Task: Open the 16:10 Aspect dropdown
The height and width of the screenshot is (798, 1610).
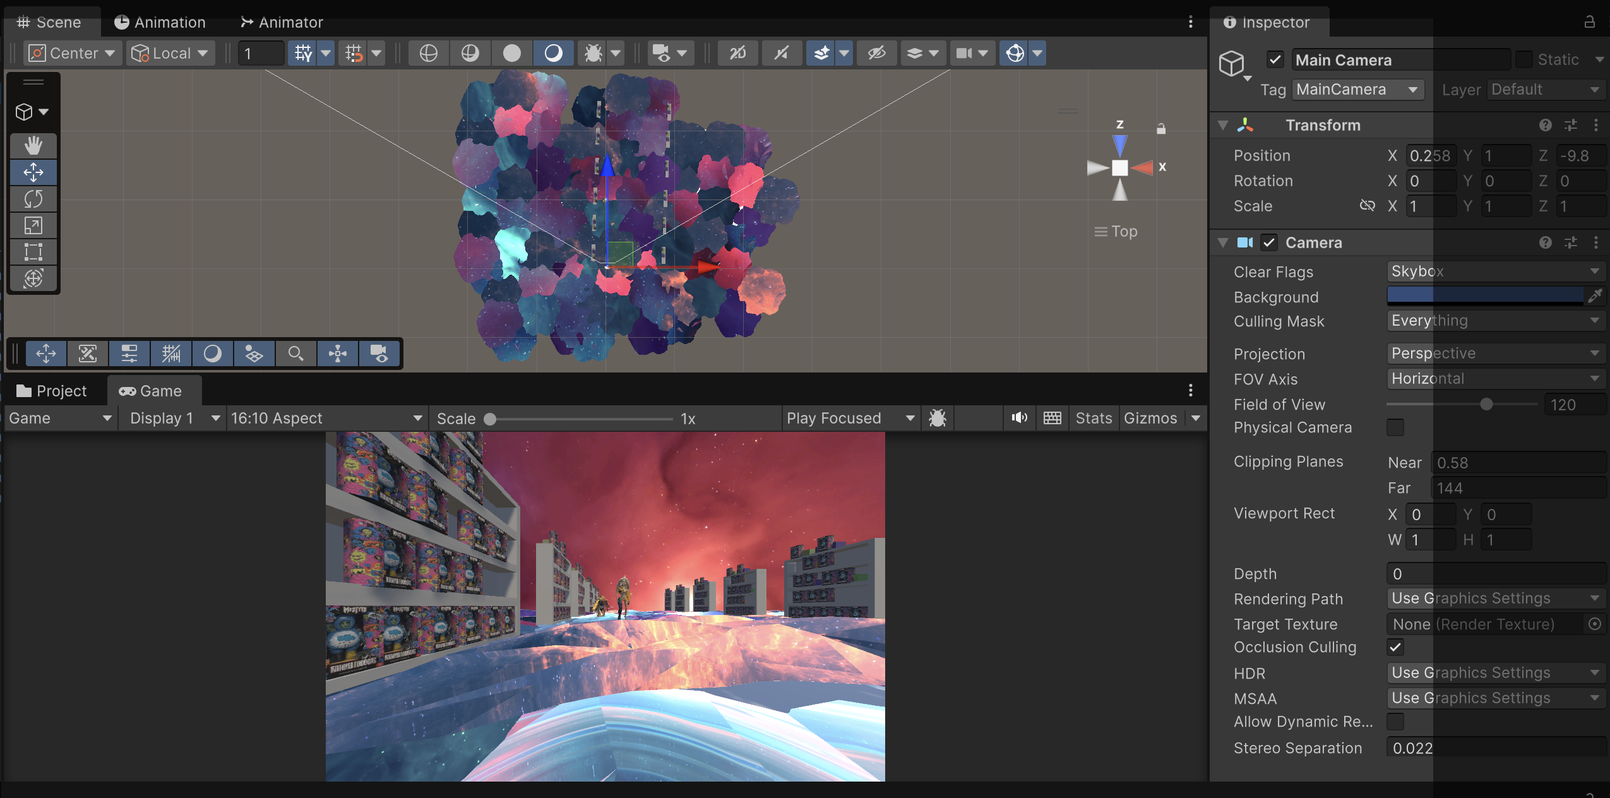Action: 326,418
